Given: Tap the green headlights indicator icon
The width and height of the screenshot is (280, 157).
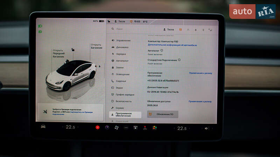Looking at the screenshot, I should point(40,26).
